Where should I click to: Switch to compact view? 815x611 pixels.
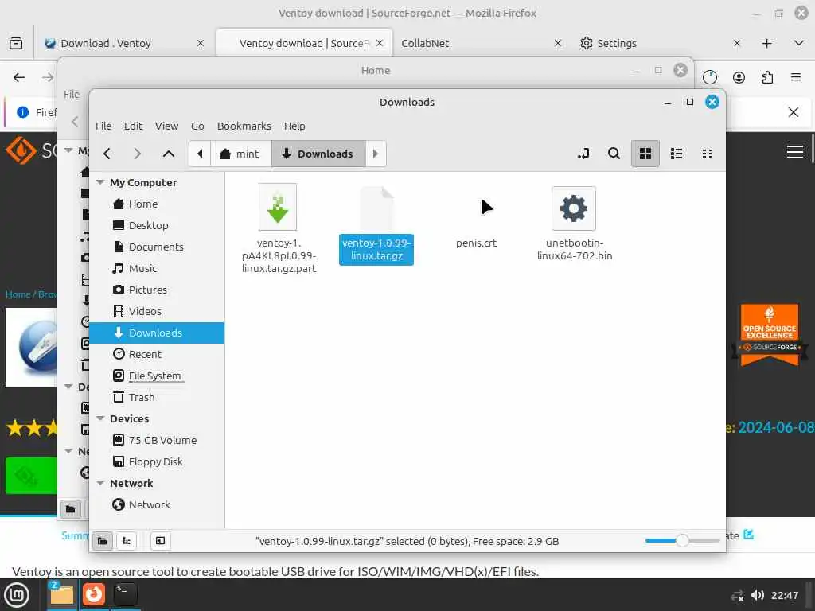(x=708, y=154)
